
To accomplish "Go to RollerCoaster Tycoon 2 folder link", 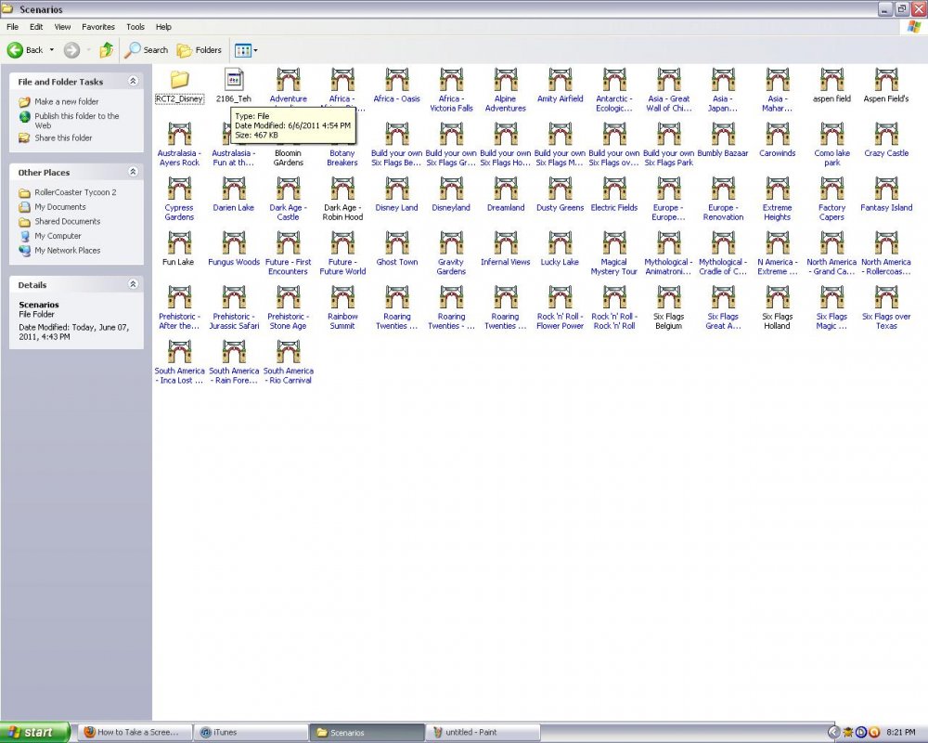I will 74,193.
